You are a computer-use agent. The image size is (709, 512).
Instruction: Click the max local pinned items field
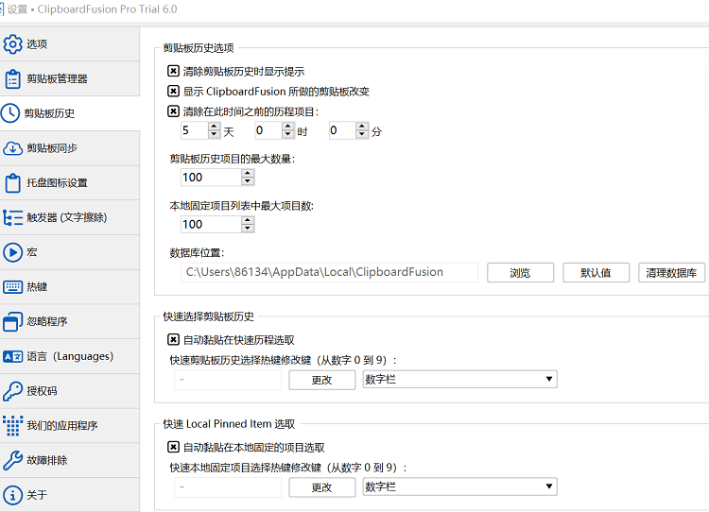[211, 224]
